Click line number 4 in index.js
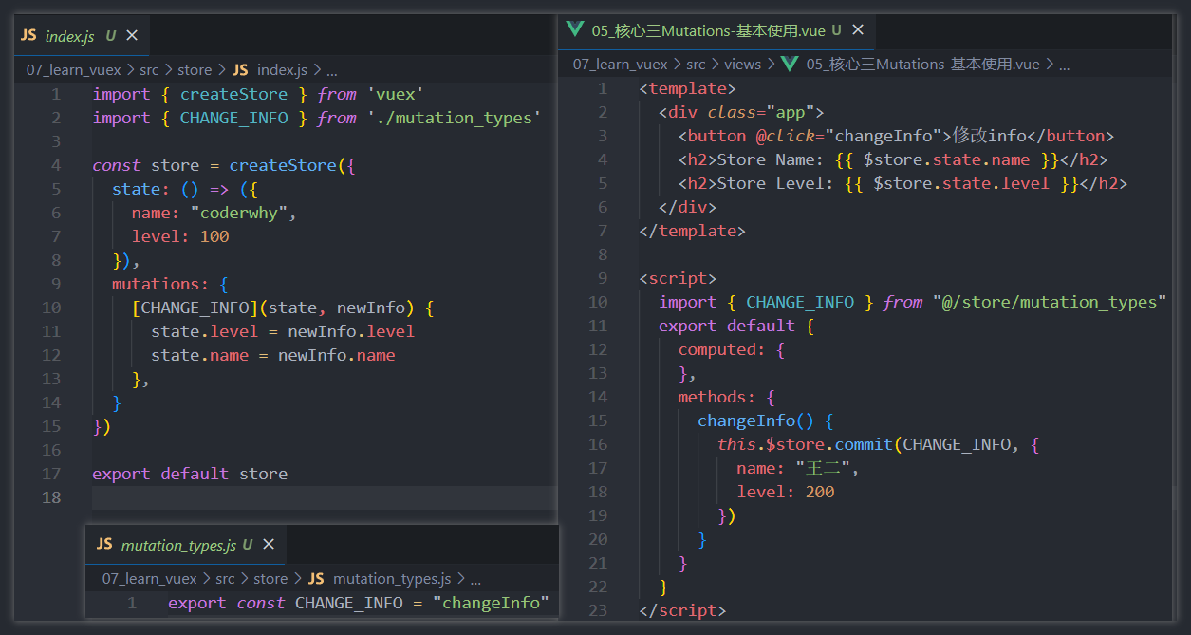The width and height of the screenshot is (1191, 635). (x=56, y=165)
